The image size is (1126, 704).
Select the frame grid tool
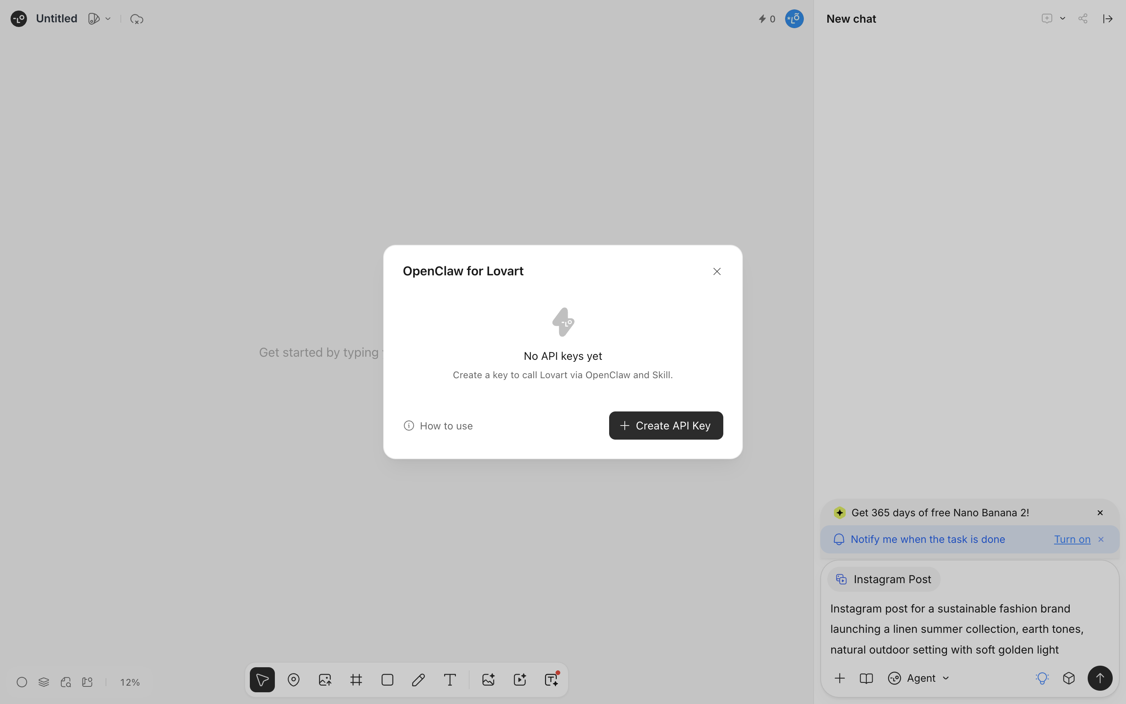click(x=356, y=680)
